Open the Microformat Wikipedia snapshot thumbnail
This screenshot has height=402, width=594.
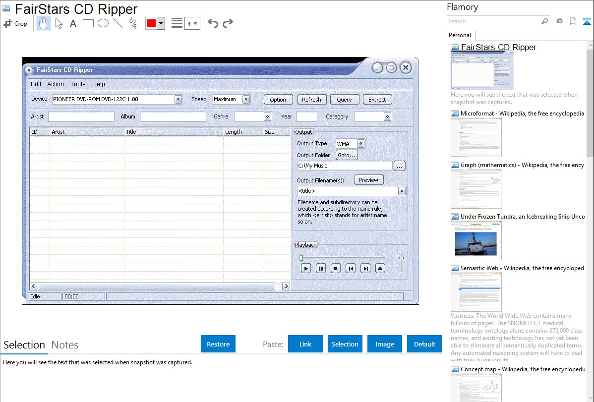point(476,137)
